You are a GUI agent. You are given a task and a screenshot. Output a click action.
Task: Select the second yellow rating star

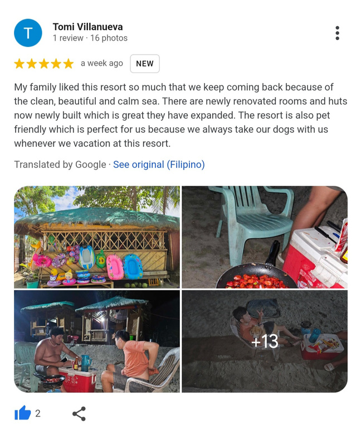point(32,64)
